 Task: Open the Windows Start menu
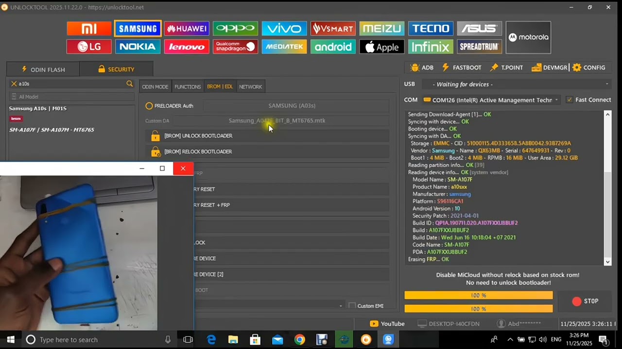click(x=10, y=340)
